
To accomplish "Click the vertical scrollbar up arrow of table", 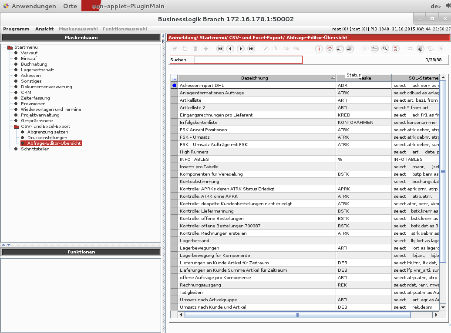I will (x=443, y=77).
